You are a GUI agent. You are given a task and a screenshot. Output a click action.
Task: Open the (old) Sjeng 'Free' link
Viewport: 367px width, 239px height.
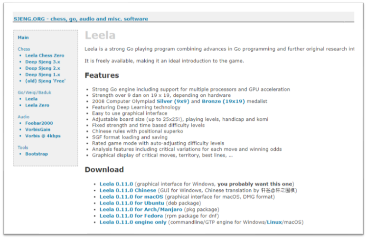tap(46, 81)
